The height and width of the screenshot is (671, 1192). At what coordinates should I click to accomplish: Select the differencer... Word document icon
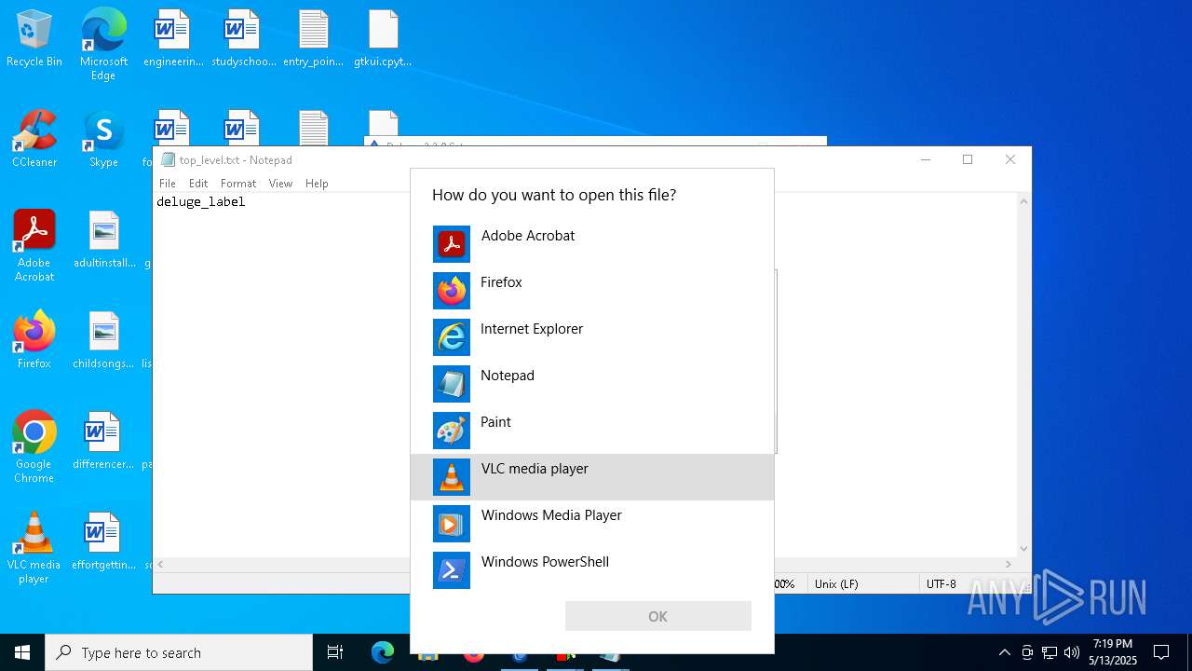(103, 442)
